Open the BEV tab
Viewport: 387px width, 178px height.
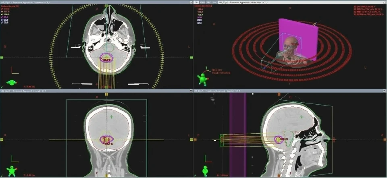[208, 2]
